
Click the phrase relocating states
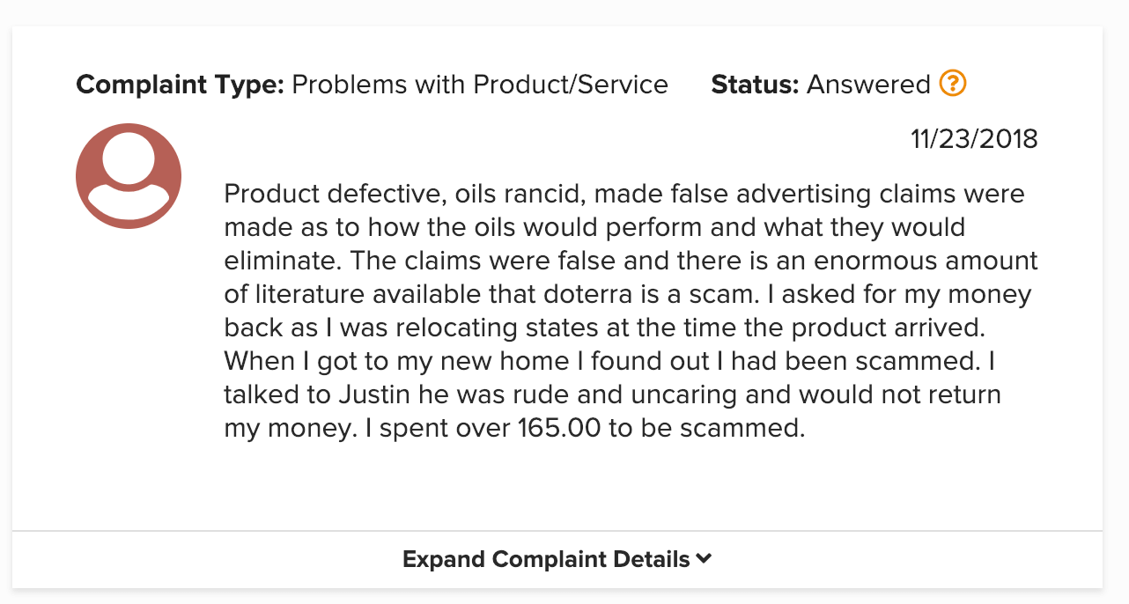click(511, 328)
